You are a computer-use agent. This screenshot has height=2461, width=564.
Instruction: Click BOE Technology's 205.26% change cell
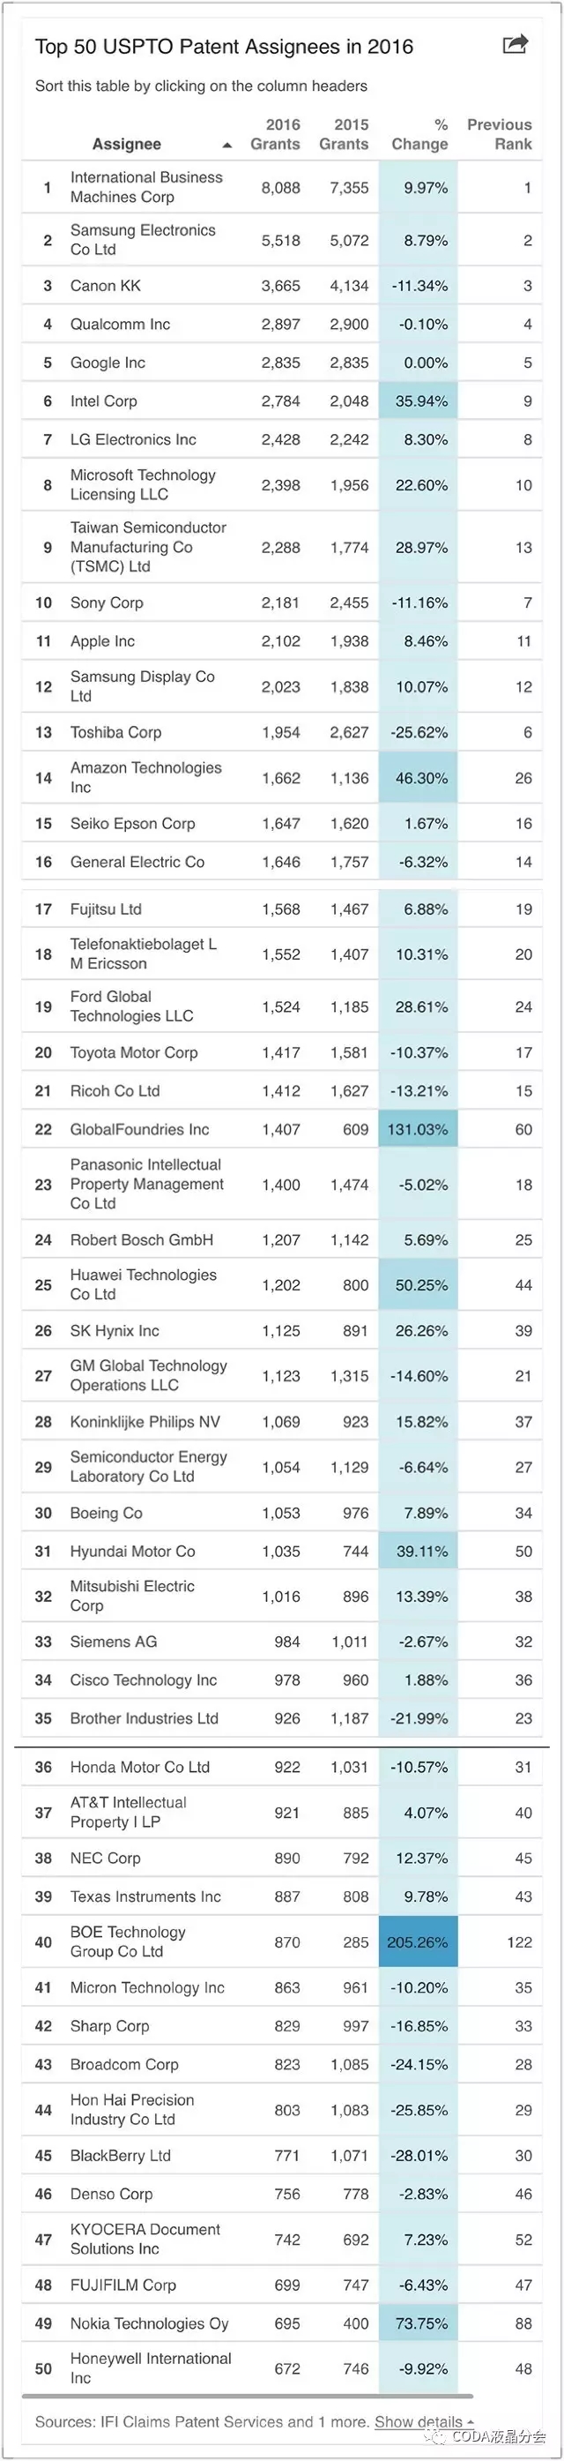418,1942
